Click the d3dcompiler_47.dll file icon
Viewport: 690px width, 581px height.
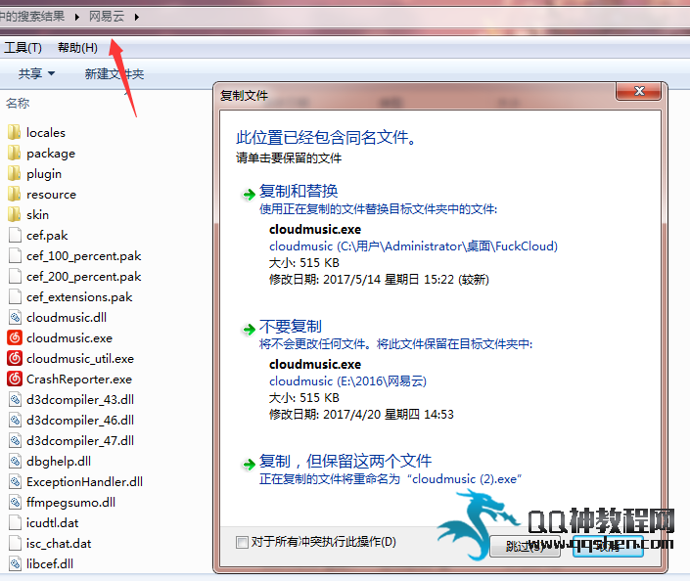(x=15, y=440)
